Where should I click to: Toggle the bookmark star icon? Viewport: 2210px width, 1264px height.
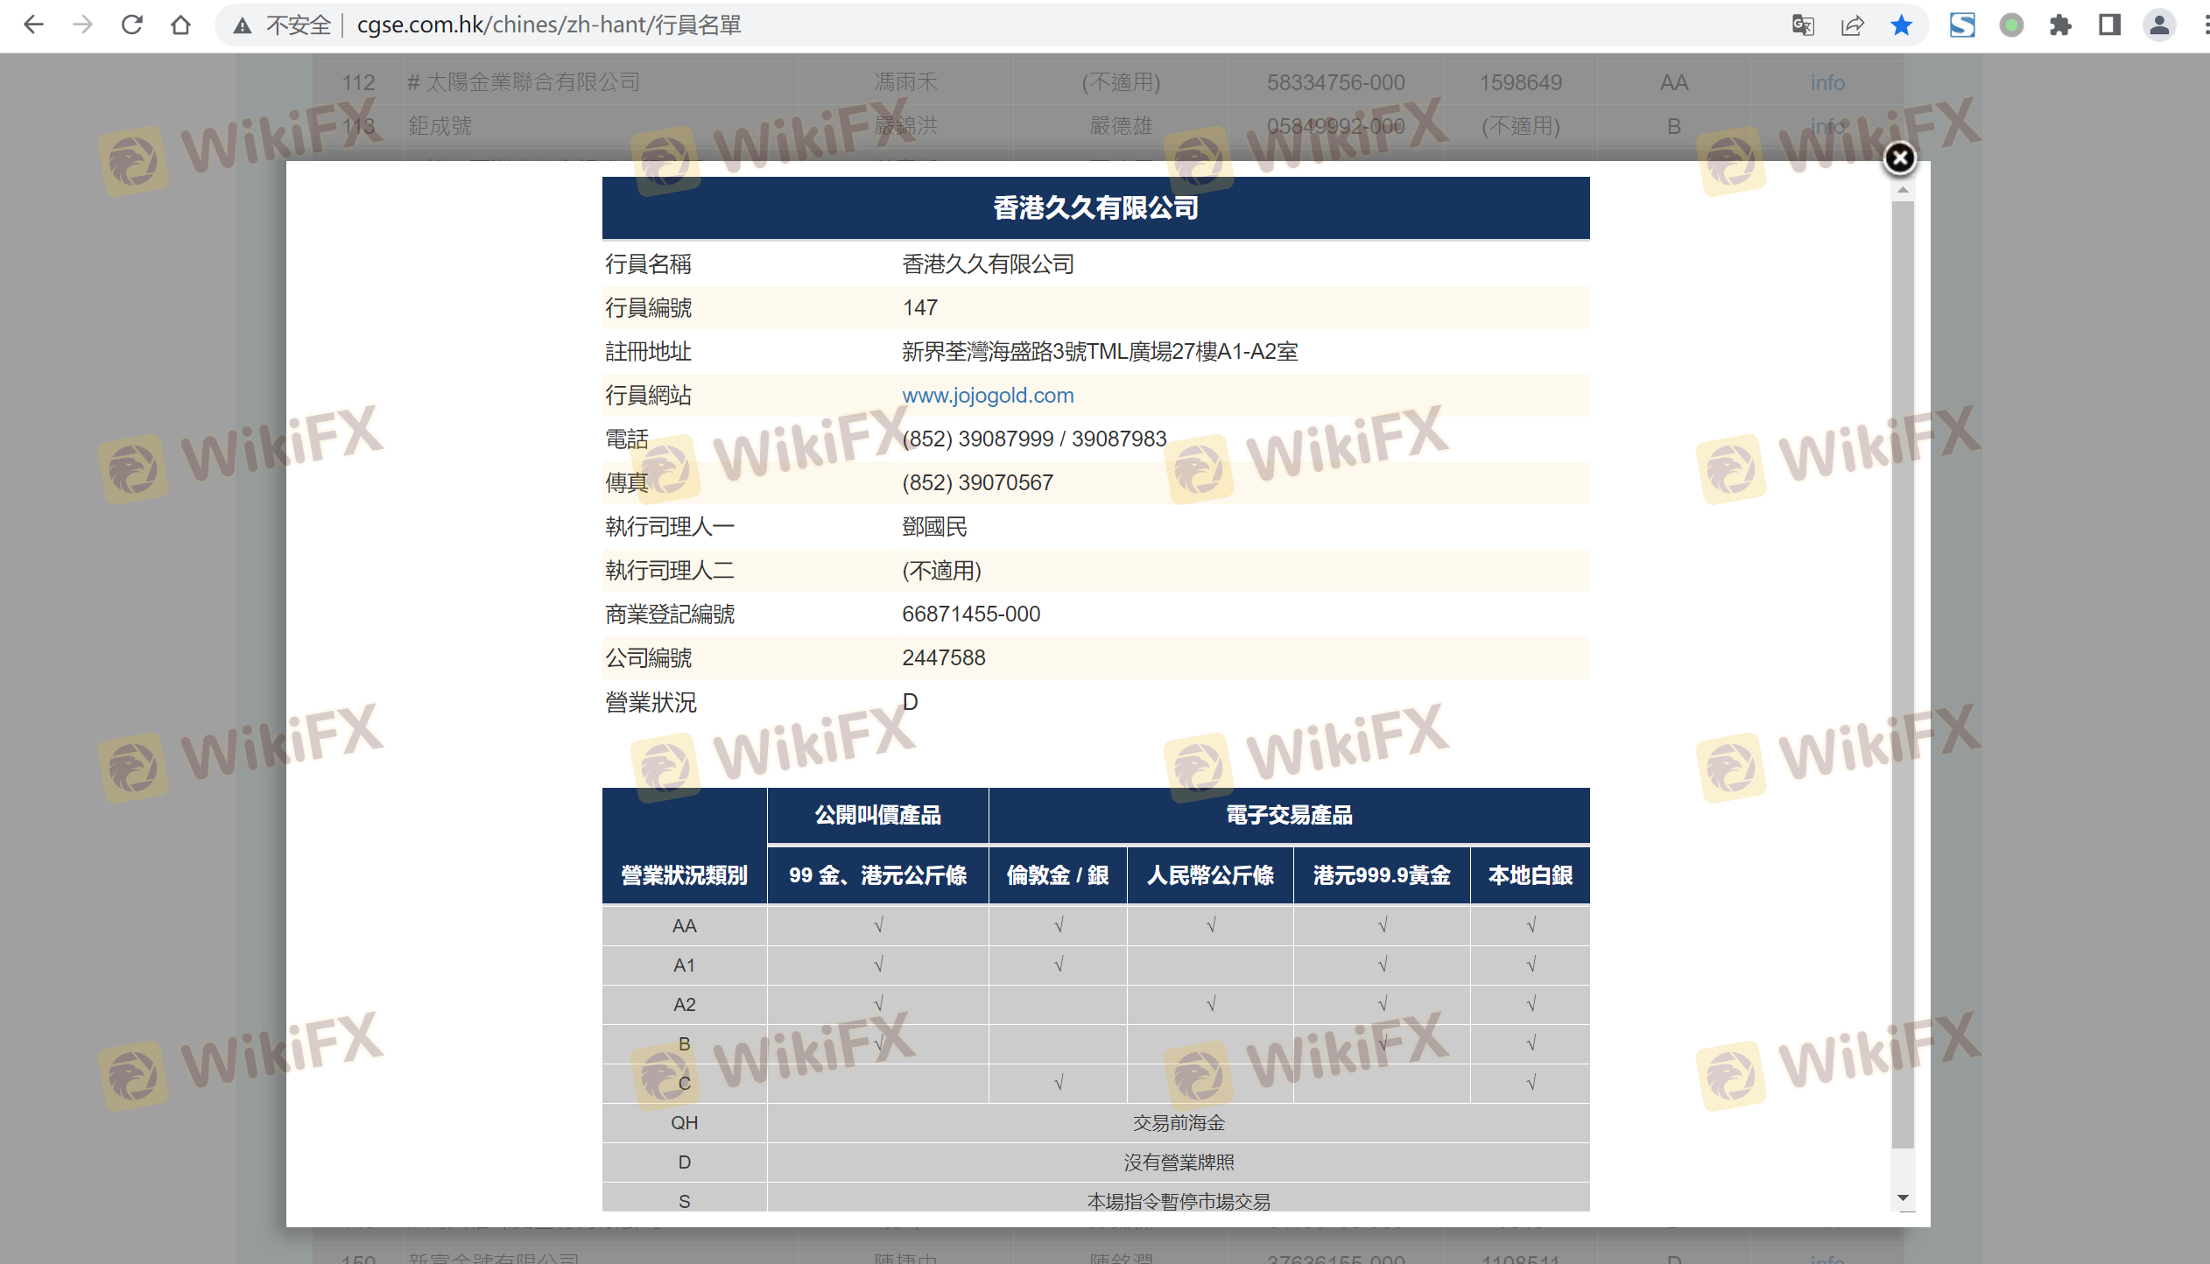pyautogui.click(x=1901, y=25)
